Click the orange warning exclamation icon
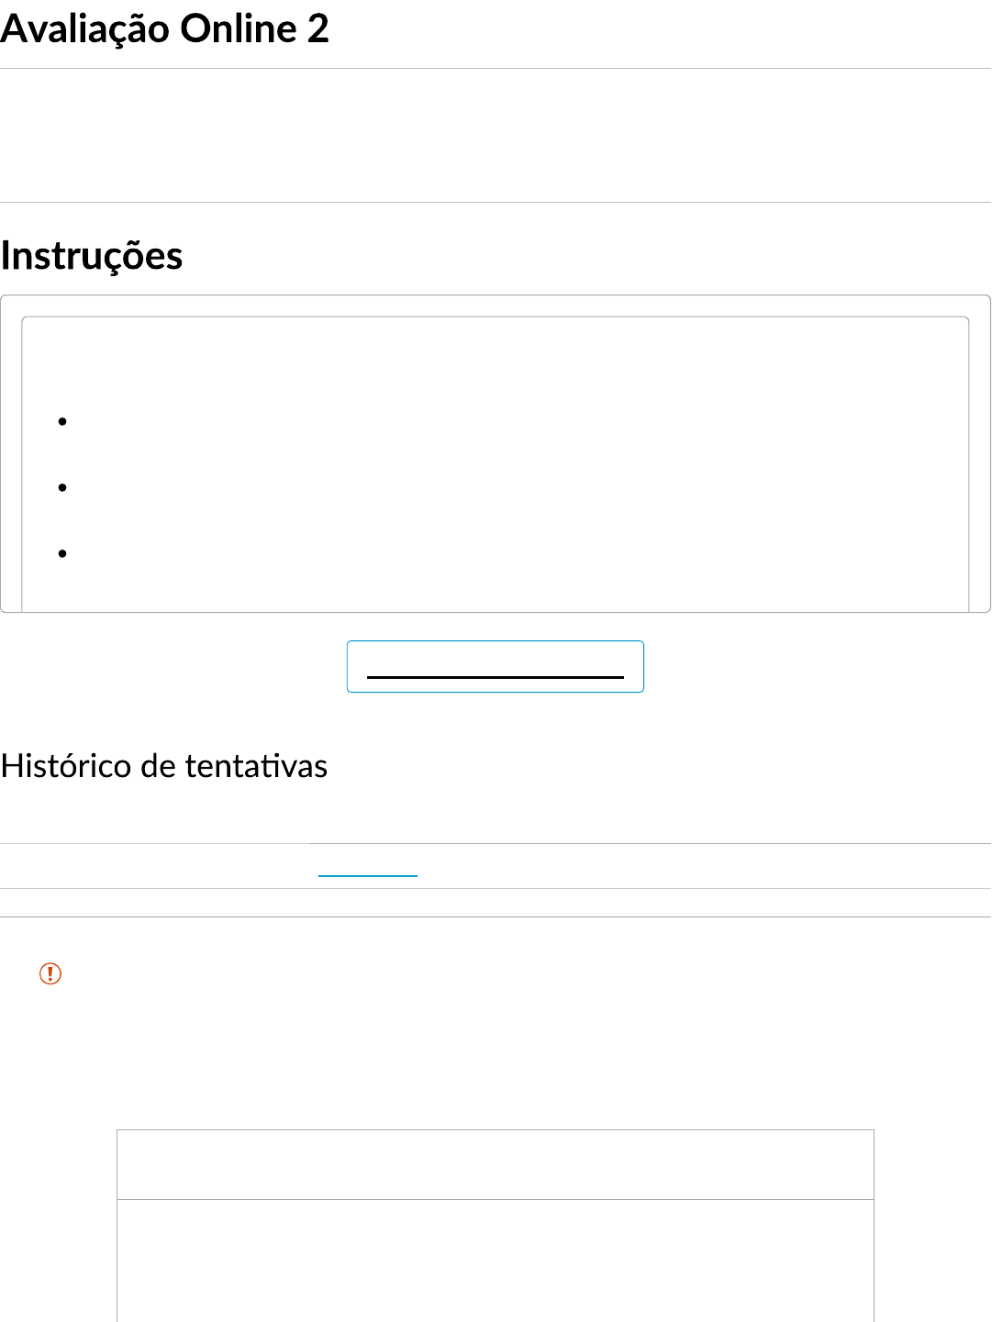 [x=50, y=973]
